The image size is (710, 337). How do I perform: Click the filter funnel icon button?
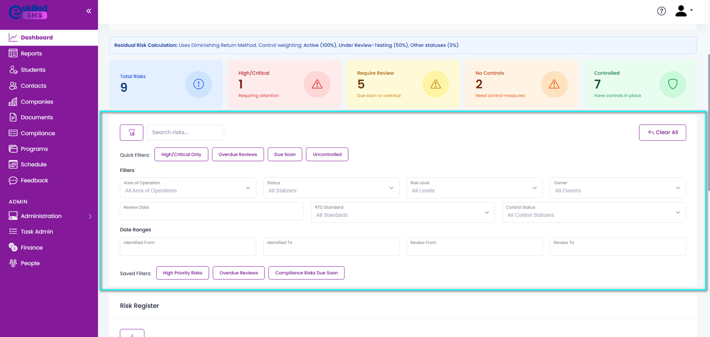click(132, 133)
